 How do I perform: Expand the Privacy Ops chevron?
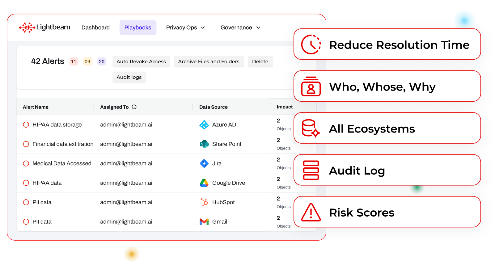[203, 27]
